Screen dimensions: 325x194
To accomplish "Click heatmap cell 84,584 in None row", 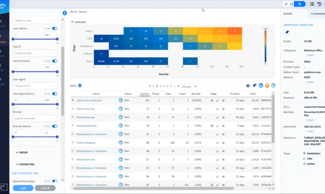I will pyautogui.click(x=101, y=61).
